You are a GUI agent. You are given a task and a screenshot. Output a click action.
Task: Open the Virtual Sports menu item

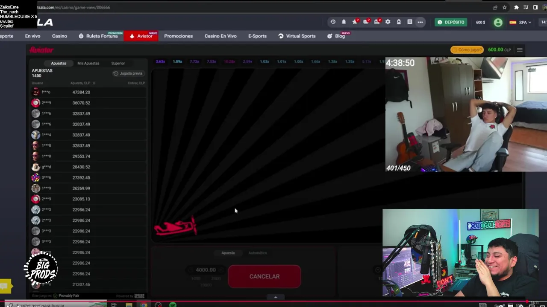pyautogui.click(x=297, y=36)
